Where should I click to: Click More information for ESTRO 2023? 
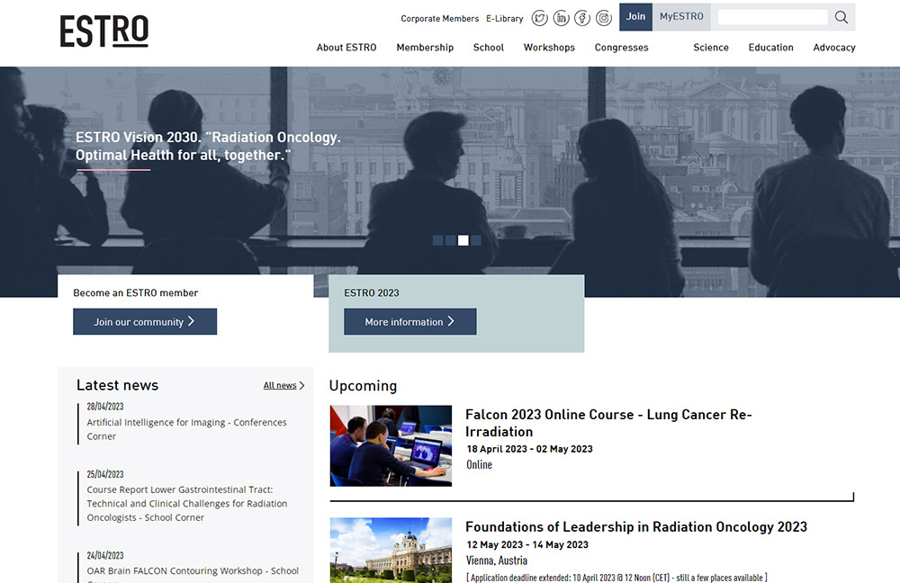(x=409, y=321)
